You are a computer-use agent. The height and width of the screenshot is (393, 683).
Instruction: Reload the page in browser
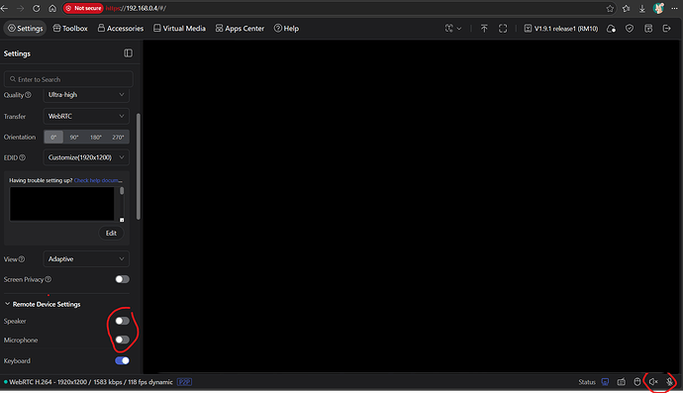pyautogui.click(x=37, y=8)
